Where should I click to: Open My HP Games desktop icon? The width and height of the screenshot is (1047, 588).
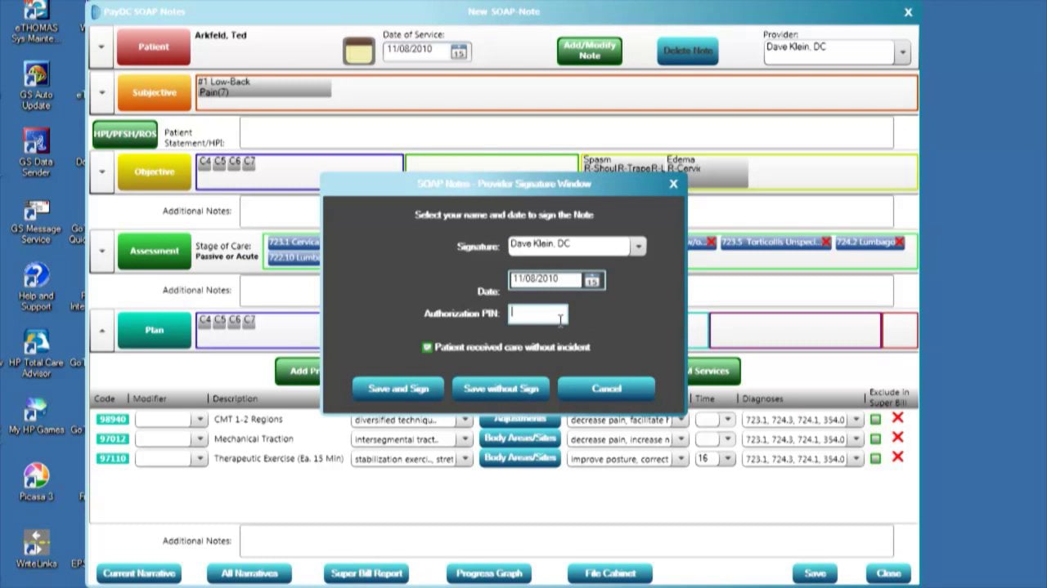[36, 416]
